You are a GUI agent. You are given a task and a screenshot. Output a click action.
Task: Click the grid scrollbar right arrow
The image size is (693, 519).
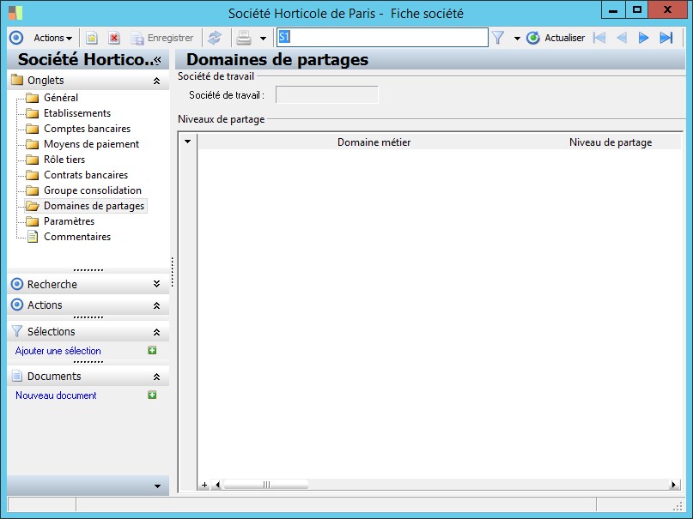pyautogui.click(x=673, y=485)
